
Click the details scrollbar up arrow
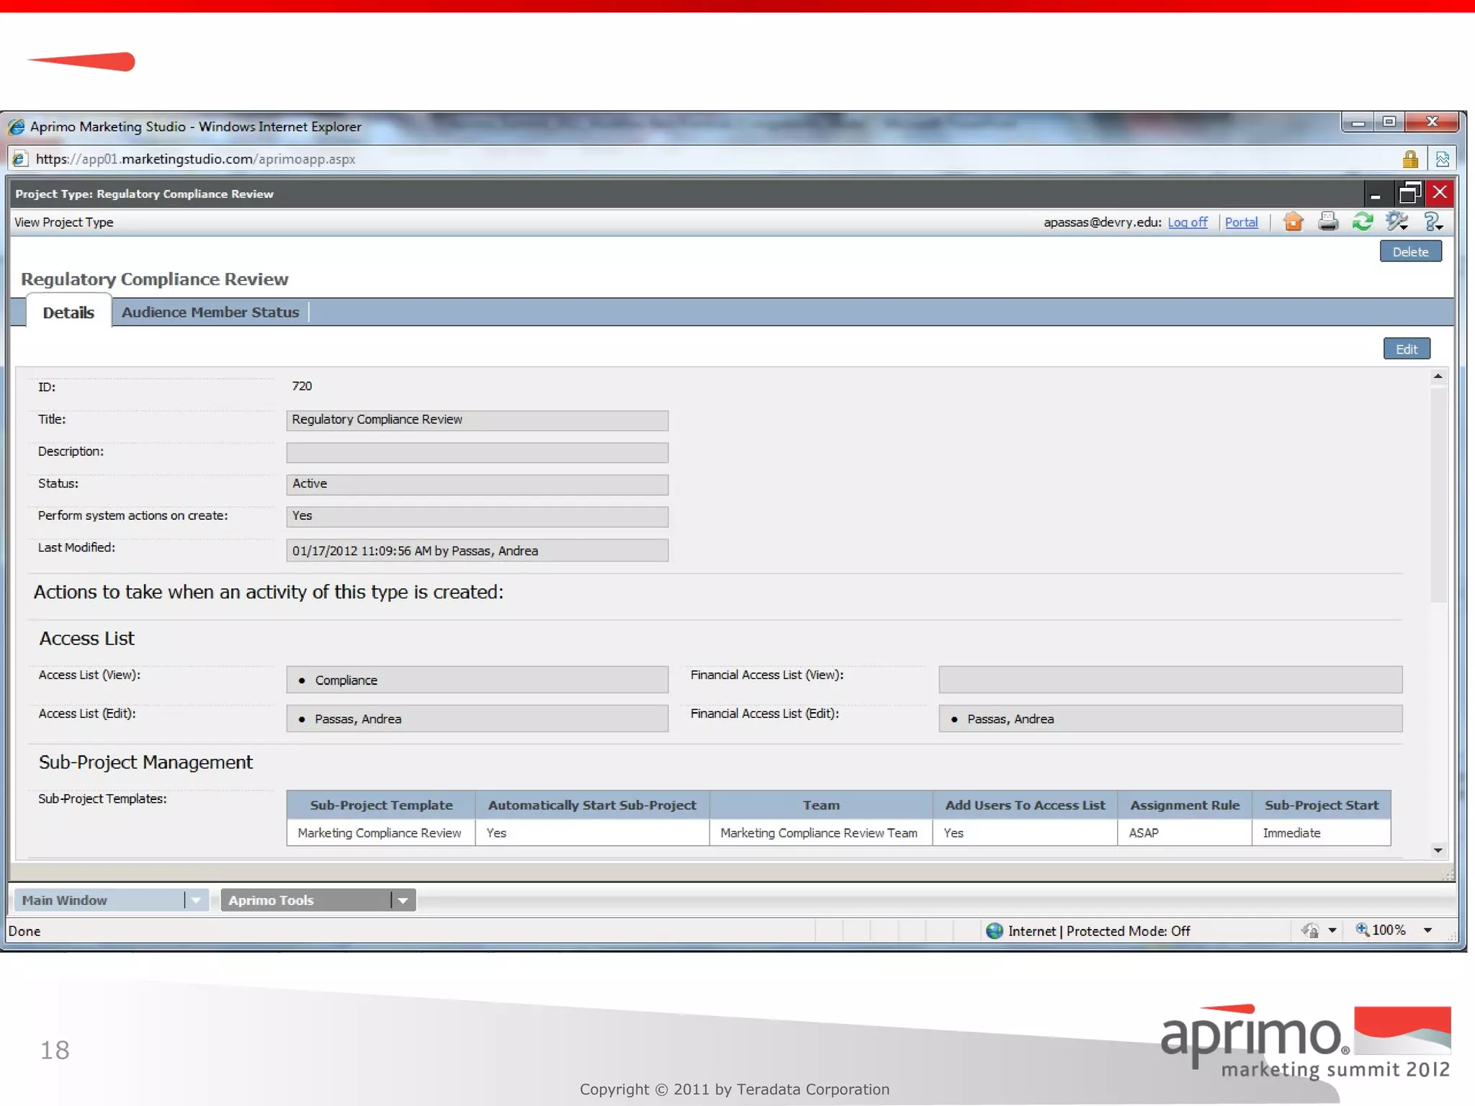click(1438, 377)
